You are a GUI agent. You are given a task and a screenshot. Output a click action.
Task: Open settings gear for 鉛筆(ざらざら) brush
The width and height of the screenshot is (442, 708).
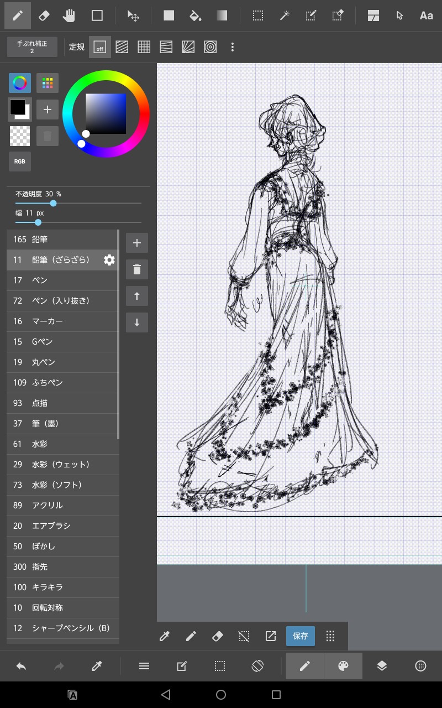point(109,260)
